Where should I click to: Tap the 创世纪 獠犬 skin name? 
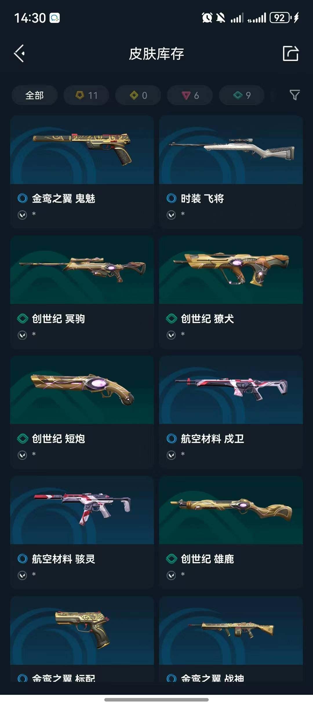pyautogui.click(x=207, y=319)
